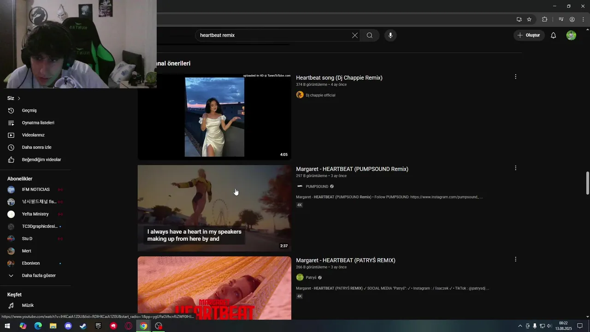Screen dimensions: 590x332
Task: Show hidden tray icons chevron
Action: point(520,326)
